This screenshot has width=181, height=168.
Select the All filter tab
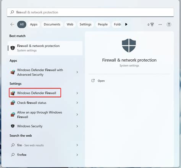tap(22, 24)
